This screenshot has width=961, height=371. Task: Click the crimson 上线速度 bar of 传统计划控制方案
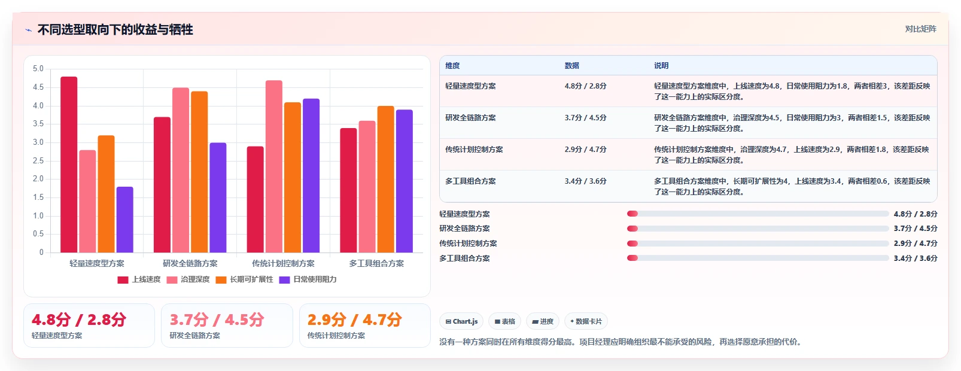point(256,199)
